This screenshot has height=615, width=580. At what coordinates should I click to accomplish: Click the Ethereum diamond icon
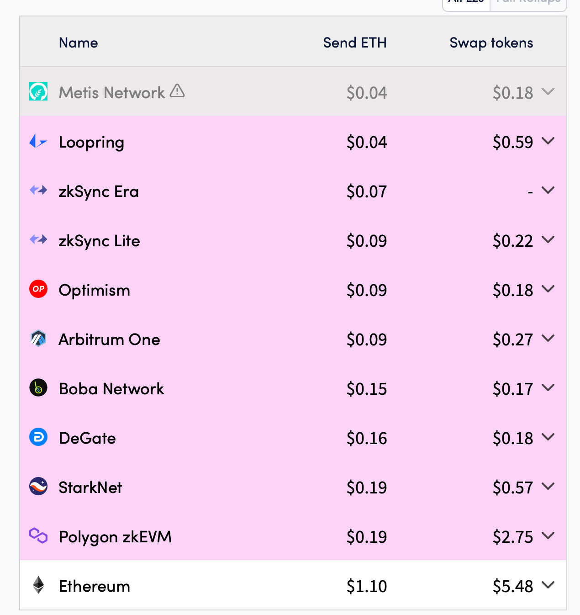[38, 585]
